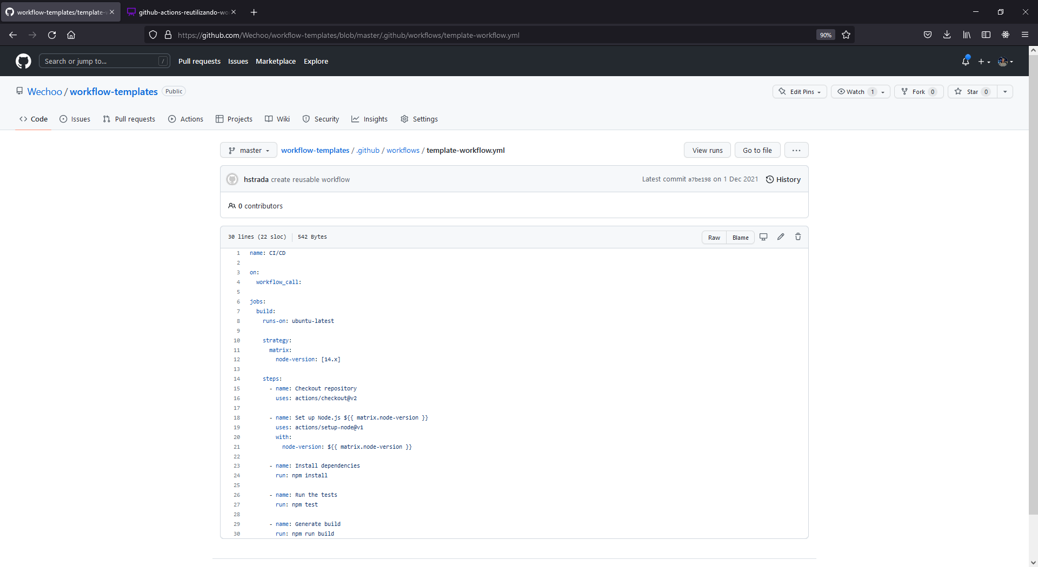
Task: Open the three-dot file options menu
Action: tap(796, 150)
